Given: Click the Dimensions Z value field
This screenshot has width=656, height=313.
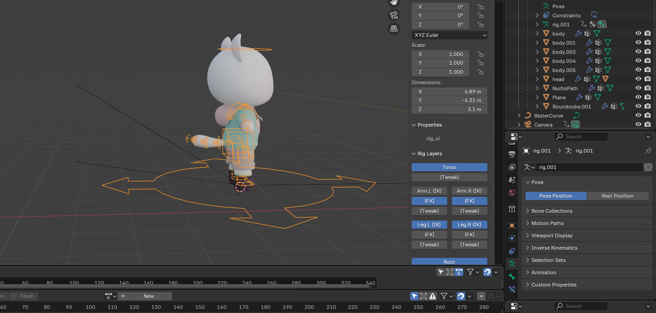Looking at the screenshot, I should pos(449,109).
